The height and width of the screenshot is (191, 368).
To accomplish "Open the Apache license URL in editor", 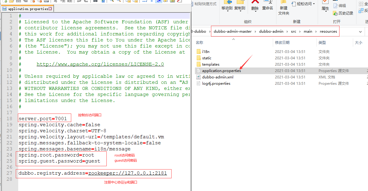I will (100, 64).
